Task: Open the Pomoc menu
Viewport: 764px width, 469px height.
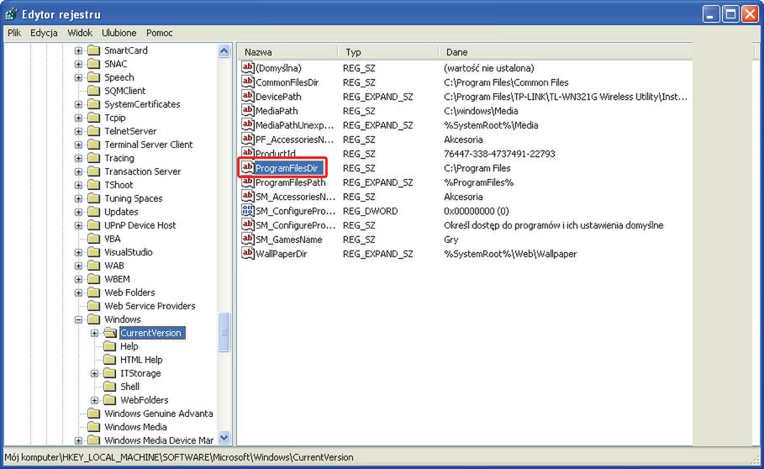Action: click(160, 33)
